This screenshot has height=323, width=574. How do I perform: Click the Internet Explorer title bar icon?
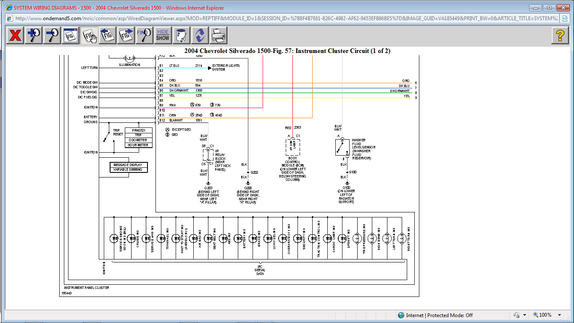click(x=8, y=8)
